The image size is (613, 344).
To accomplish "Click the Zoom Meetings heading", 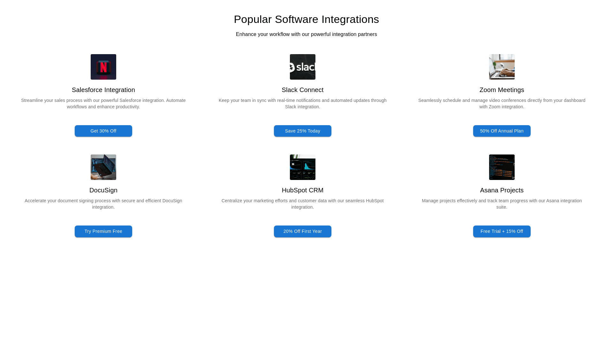I will [502, 90].
